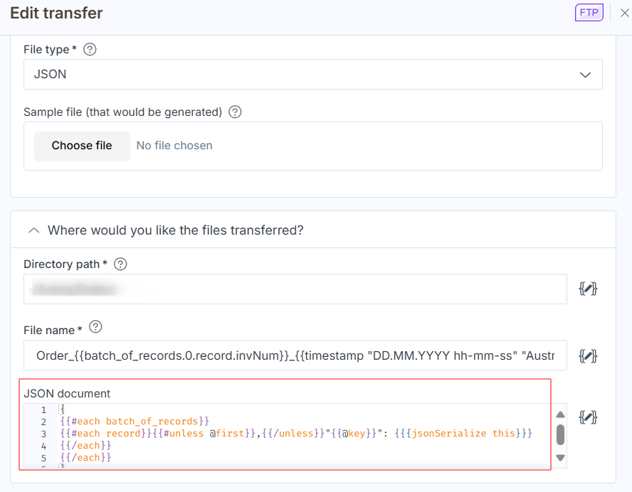This screenshot has width=632, height=492.
Task: Focus the Directory path input field
Action: (x=295, y=289)
